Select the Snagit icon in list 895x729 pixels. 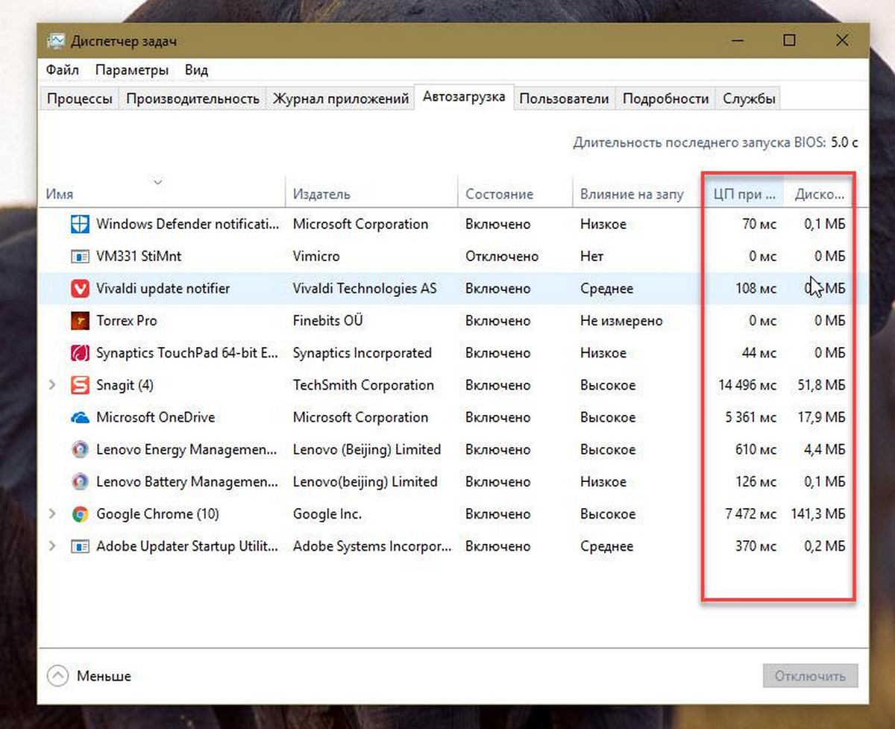[x=79, y=385]
